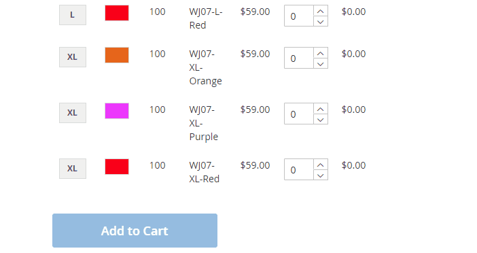Increase quantity for WJ07-L-Red
477x253 pixels.
click(320, 11)
